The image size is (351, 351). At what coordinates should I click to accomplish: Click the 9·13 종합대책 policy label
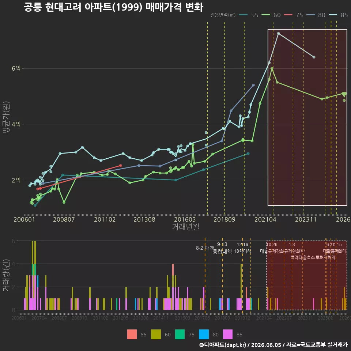222,248
